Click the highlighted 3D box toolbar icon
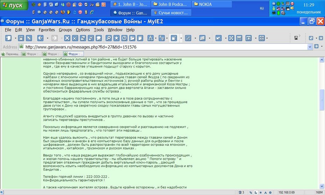This screenshot has height=195, width=325. point(174,38)
